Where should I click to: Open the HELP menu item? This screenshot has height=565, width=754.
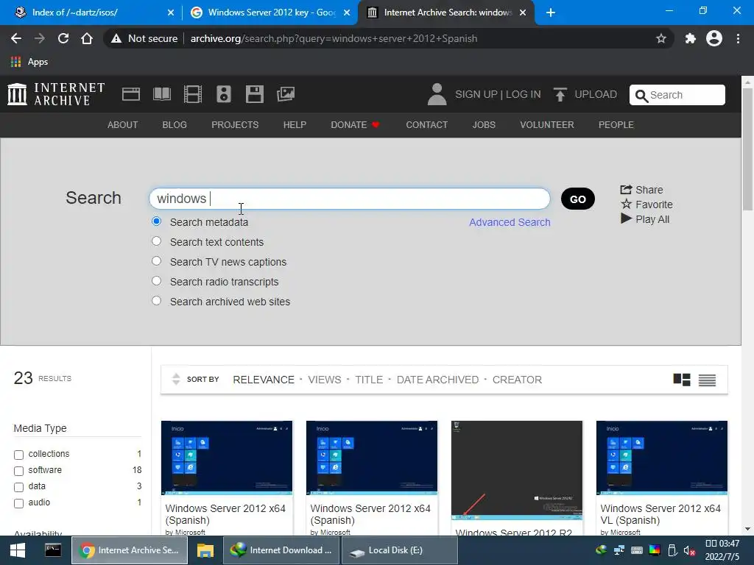295,125
